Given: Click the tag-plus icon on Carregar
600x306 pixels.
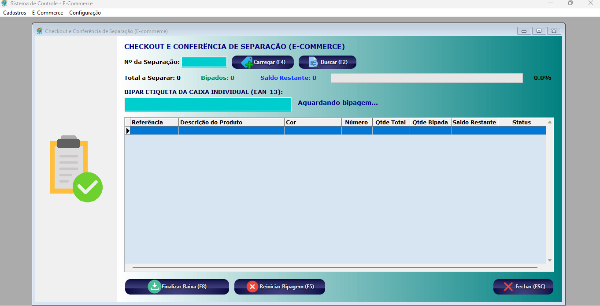Looking at the screenshot, I should pyautogui.click(x=247, y=63).
